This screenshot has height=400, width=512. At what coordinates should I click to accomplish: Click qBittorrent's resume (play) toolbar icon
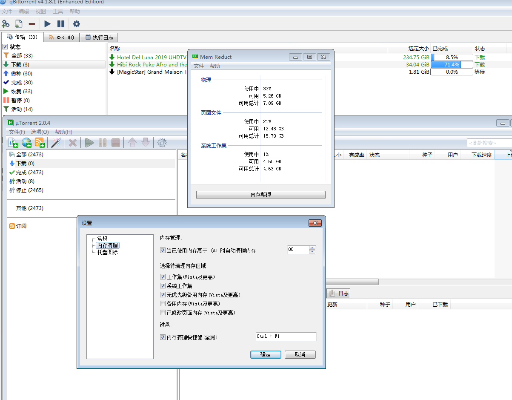(x=48, y=24)
